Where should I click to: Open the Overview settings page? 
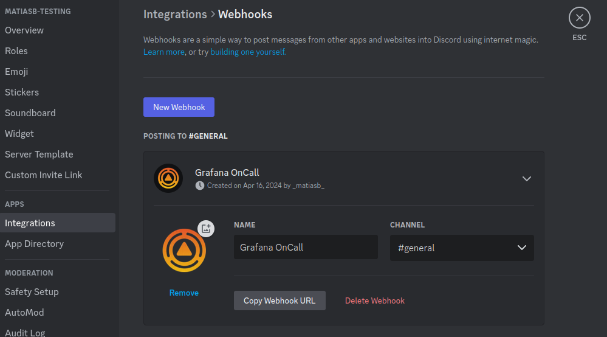(24, 30)
